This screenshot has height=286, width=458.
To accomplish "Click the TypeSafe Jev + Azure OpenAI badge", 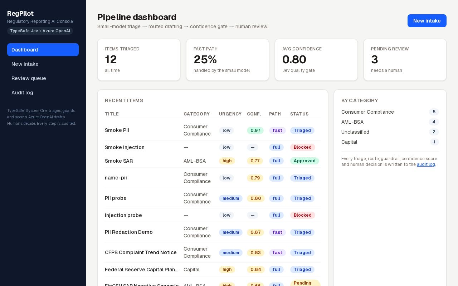I will (x=40, y=31).
